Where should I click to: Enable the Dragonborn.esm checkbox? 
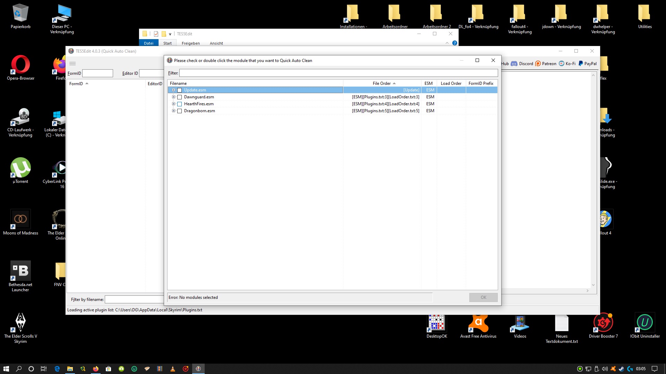click(180, 111)
